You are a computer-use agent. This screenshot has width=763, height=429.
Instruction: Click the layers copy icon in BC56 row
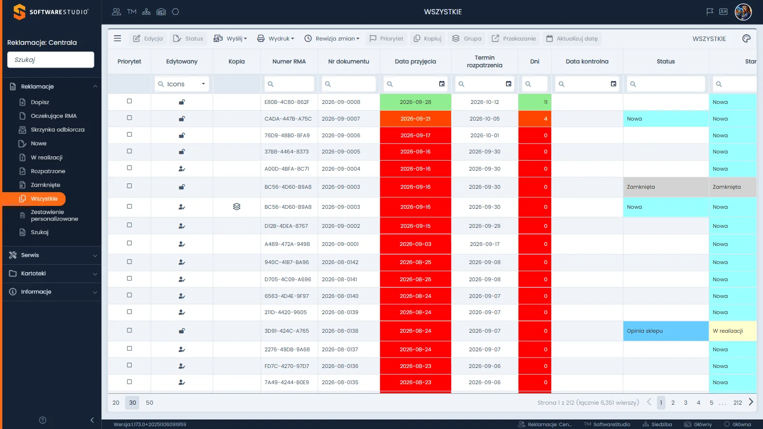coord(237,207)
